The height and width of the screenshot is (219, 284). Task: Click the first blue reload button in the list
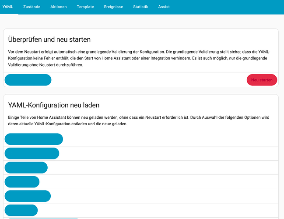(x=34, y=139)
